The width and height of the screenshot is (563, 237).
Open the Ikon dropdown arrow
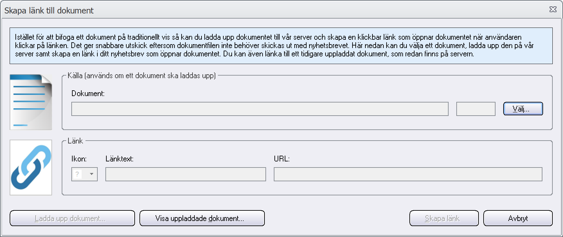coord(92,174)
